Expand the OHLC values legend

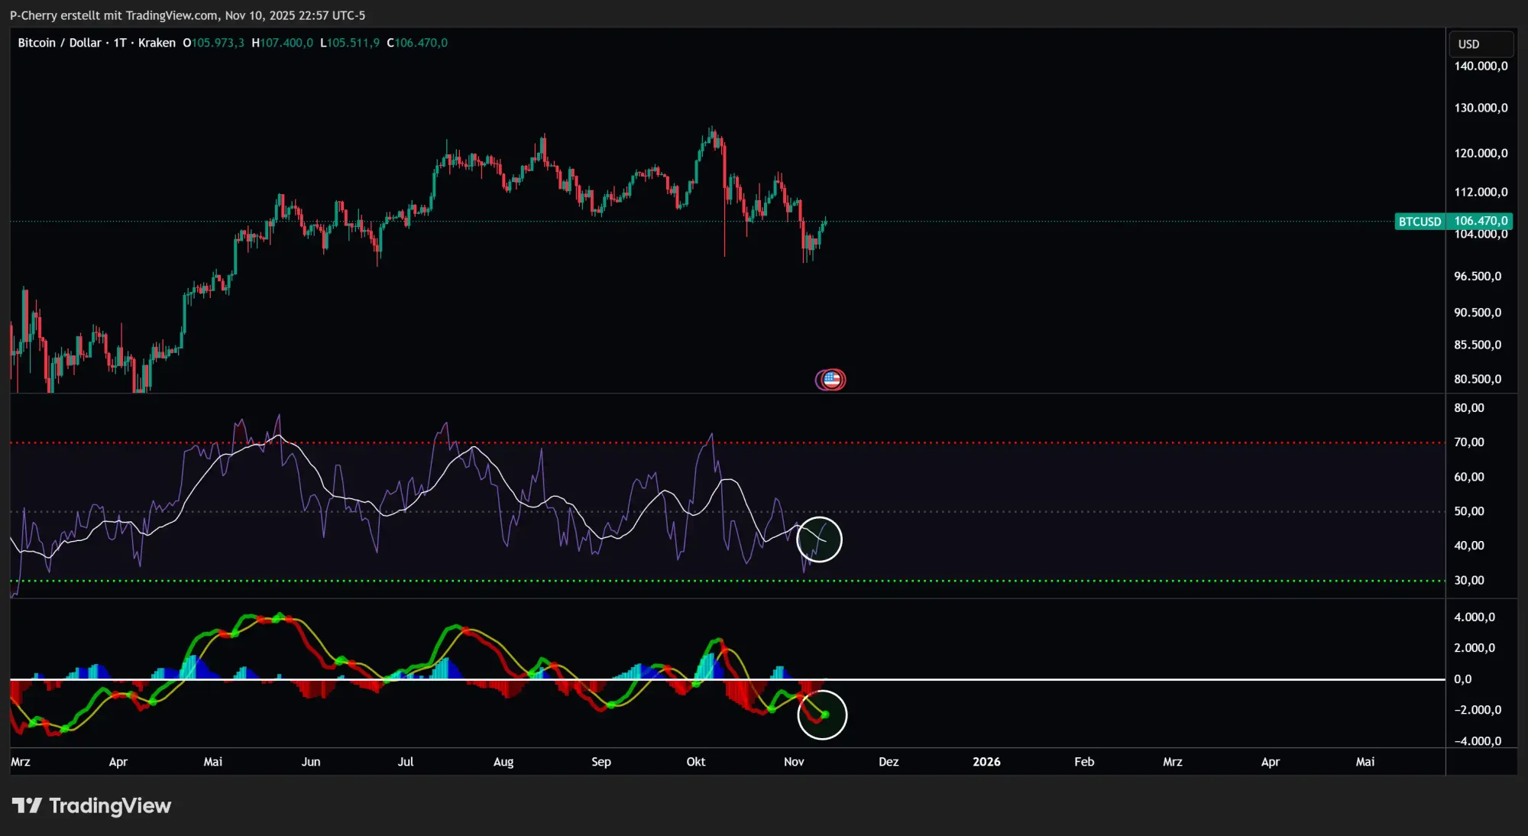(x=313, y=43)
